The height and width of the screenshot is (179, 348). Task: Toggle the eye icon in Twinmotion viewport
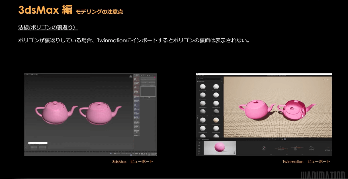[328, 80]
